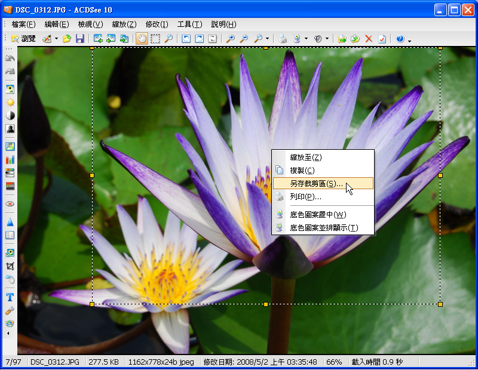
Task: Click the RGB color bars tool
Action: click(10, 160)
